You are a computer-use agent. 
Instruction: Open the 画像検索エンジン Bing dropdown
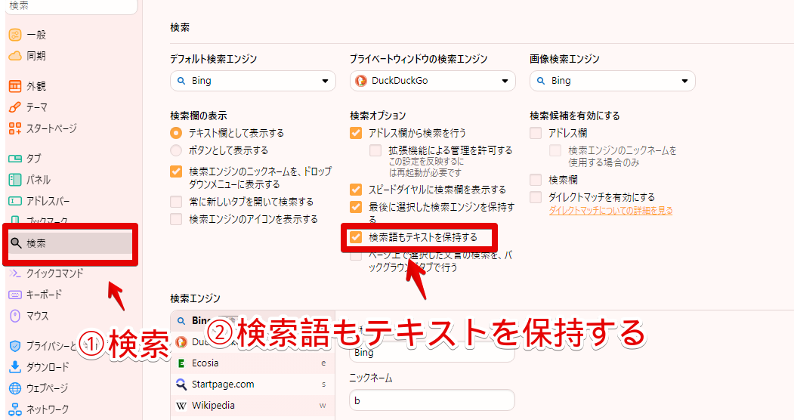[x=612, y=81]
